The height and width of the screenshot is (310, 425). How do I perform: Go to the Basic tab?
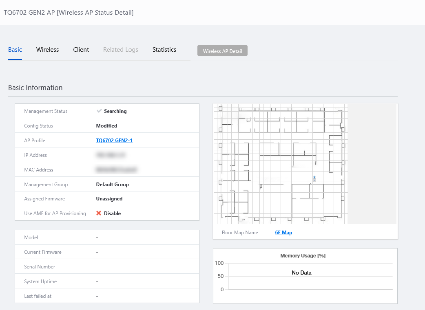coord(15,50)
